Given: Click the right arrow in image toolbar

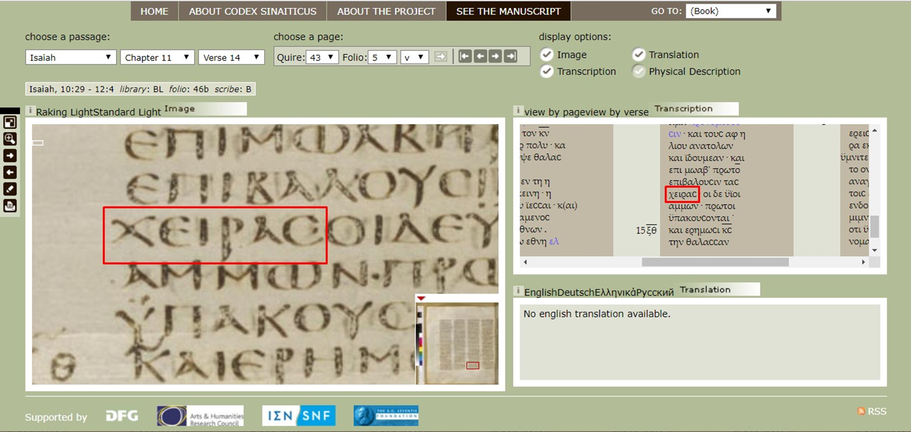Looking at the screenshot, I should tap(10, 156).
